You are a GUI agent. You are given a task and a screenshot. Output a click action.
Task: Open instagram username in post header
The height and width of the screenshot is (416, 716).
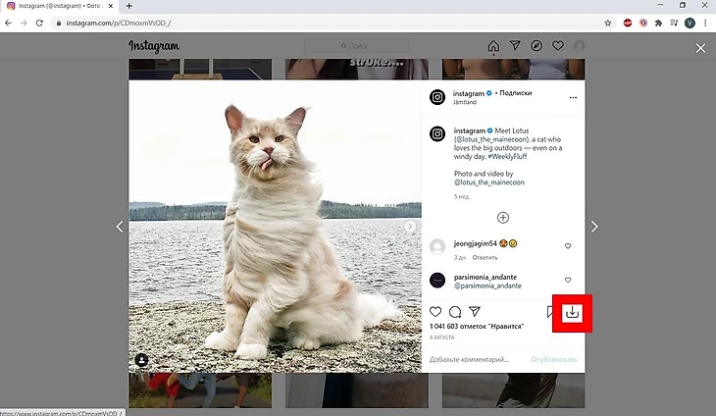[469, 93]
